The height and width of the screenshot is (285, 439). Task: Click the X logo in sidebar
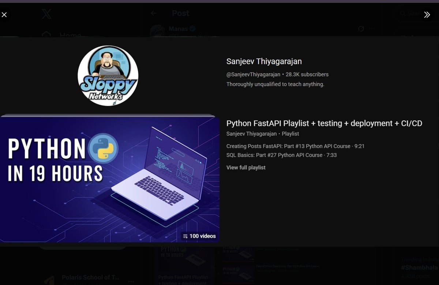[46, 14]
